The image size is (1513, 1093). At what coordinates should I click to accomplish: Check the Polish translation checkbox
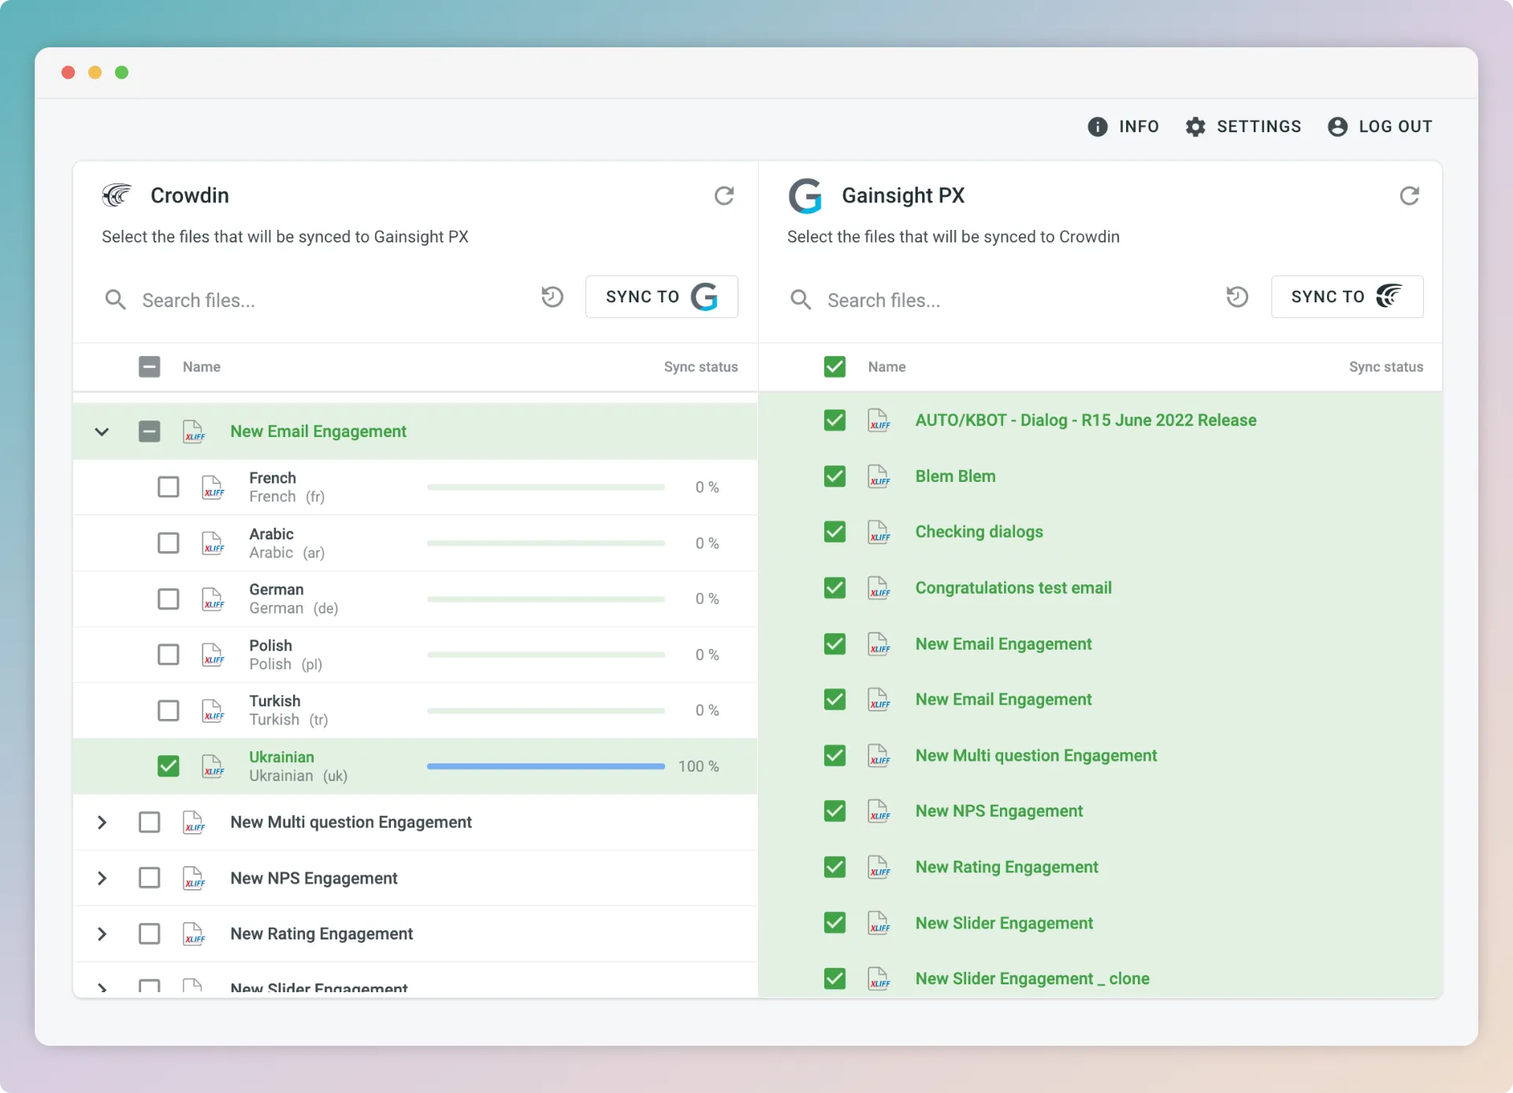[x=168, y=655]
